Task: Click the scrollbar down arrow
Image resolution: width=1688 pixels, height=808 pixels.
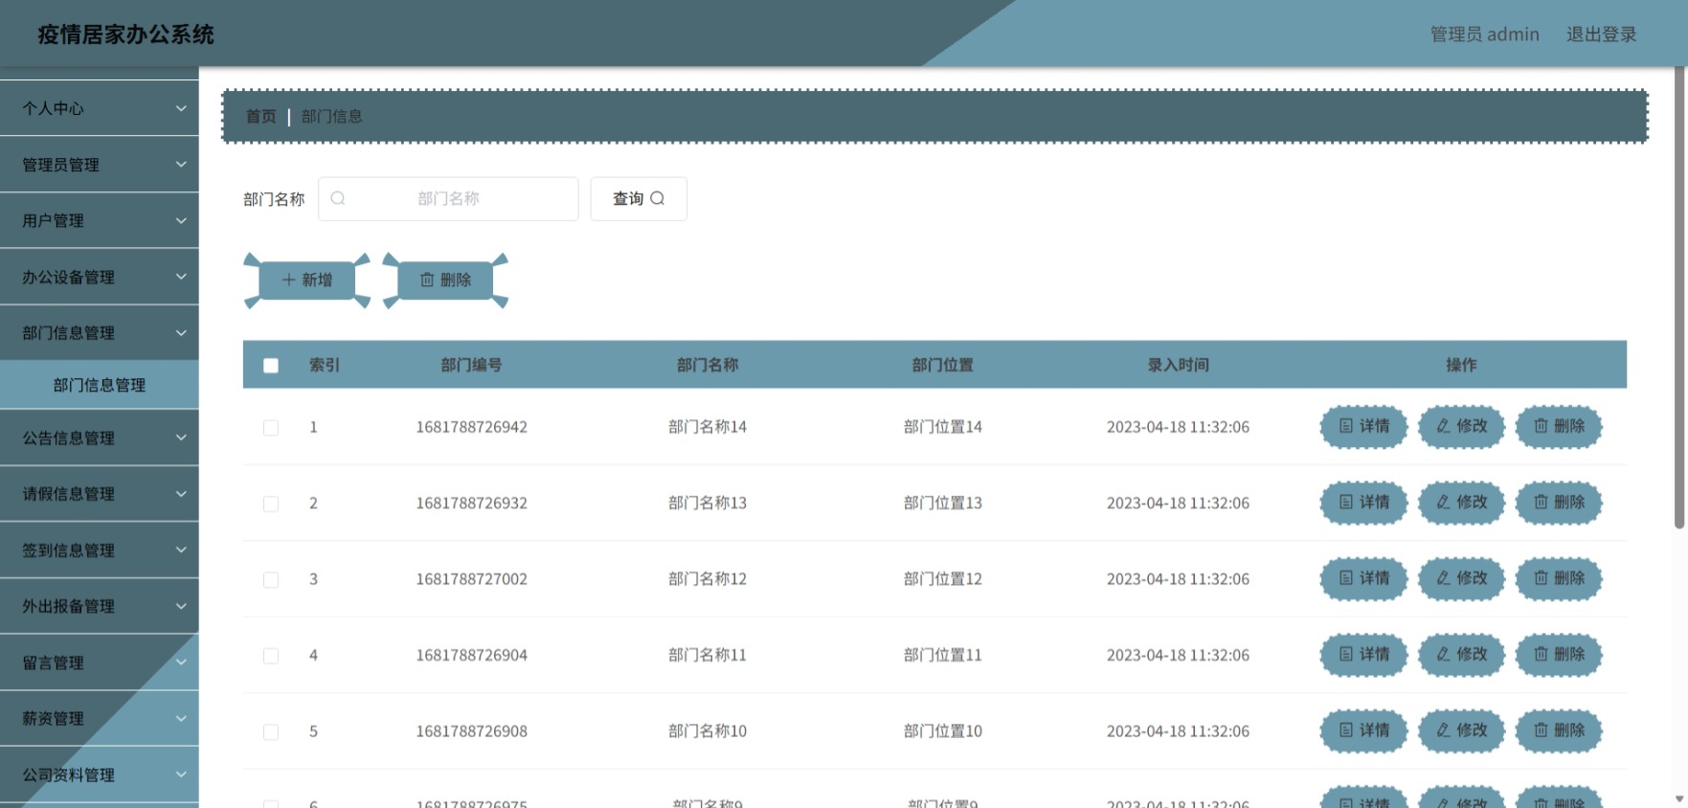Action: point(1679,798)
